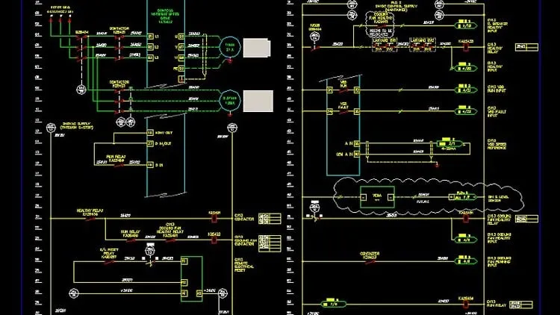Click the revision cloud around cooling fan note
Viewport: 560px width, 315px height.
379,25
